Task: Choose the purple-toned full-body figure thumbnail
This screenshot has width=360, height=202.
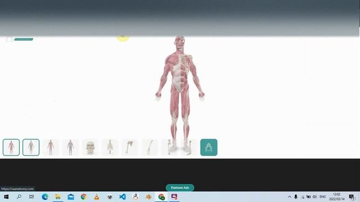Action: click(70, 148)
